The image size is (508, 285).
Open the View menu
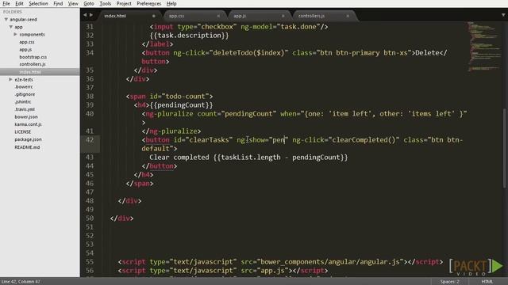coord(73,3)
